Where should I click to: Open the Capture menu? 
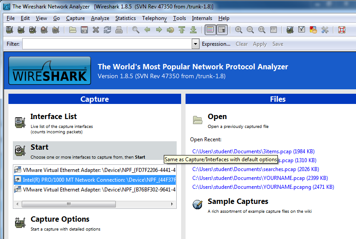coord(75,18)
